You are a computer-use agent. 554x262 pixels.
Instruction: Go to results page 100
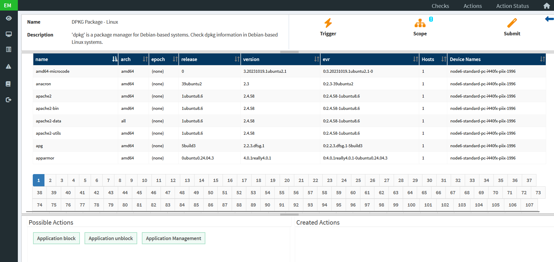point(411,205)
